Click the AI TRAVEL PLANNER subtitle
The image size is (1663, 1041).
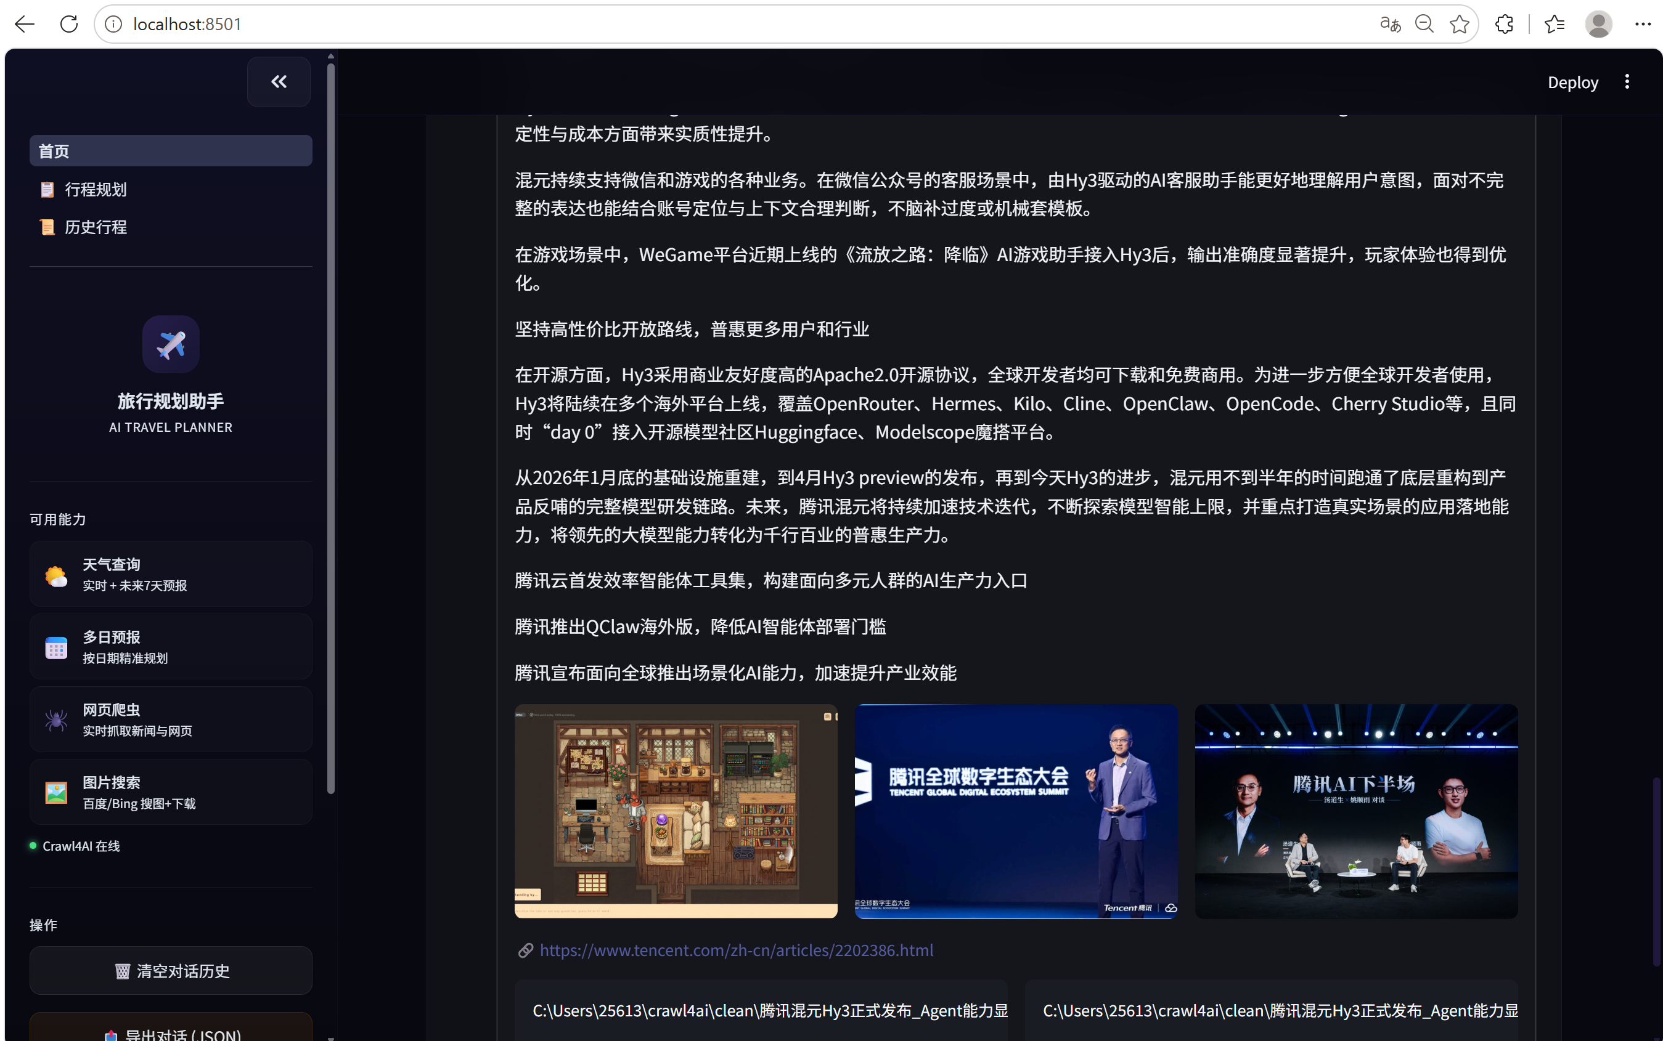(x=171, y=427)
